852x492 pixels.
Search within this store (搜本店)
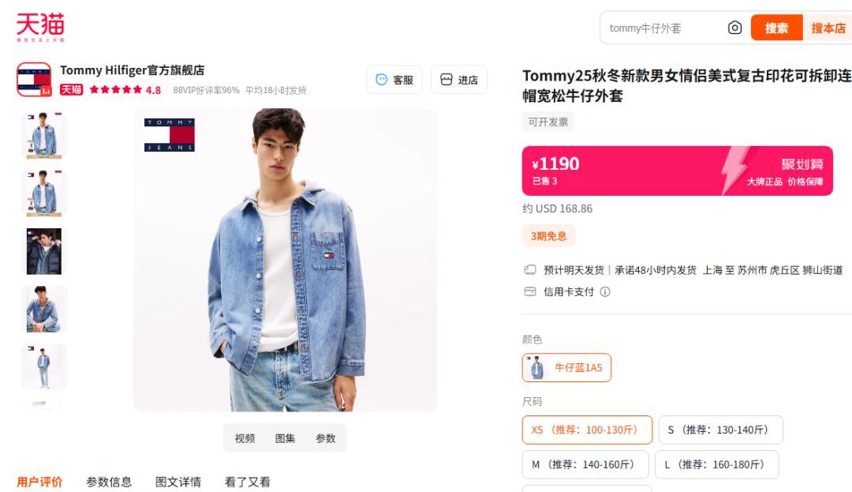(x=828, y=28)
